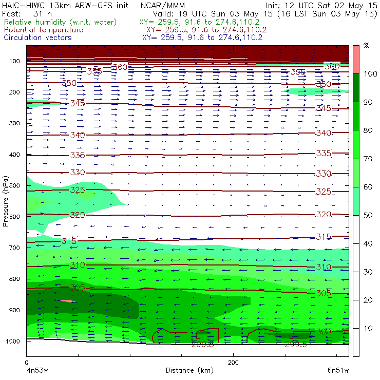Click the '20' color bar label
The height and width of the screenshot is (380, 380).
click(x=368, y=300)
